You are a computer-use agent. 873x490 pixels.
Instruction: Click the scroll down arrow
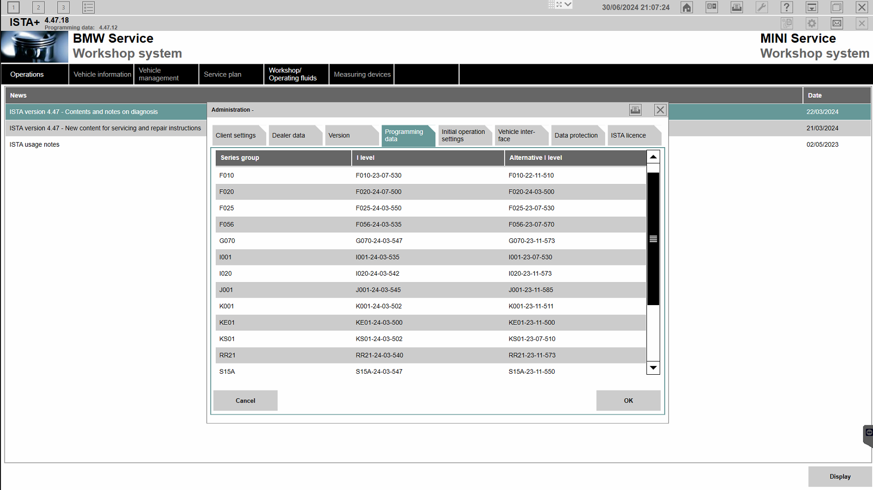pyautogui.click(x=653, y=368)
